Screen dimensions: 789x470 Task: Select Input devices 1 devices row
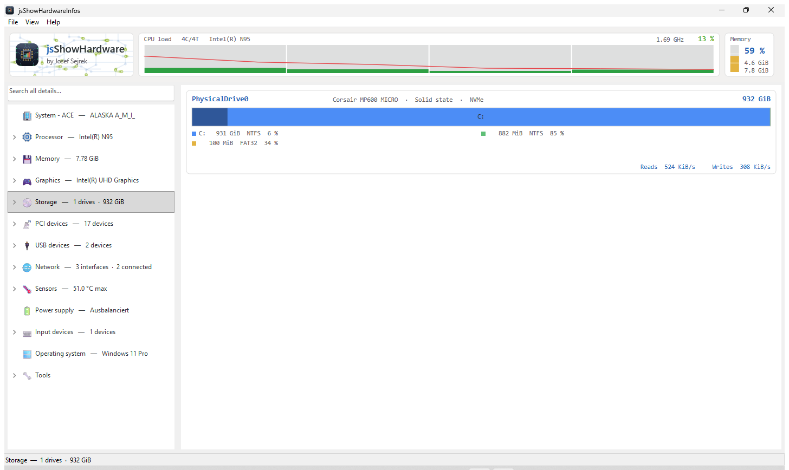91,332
